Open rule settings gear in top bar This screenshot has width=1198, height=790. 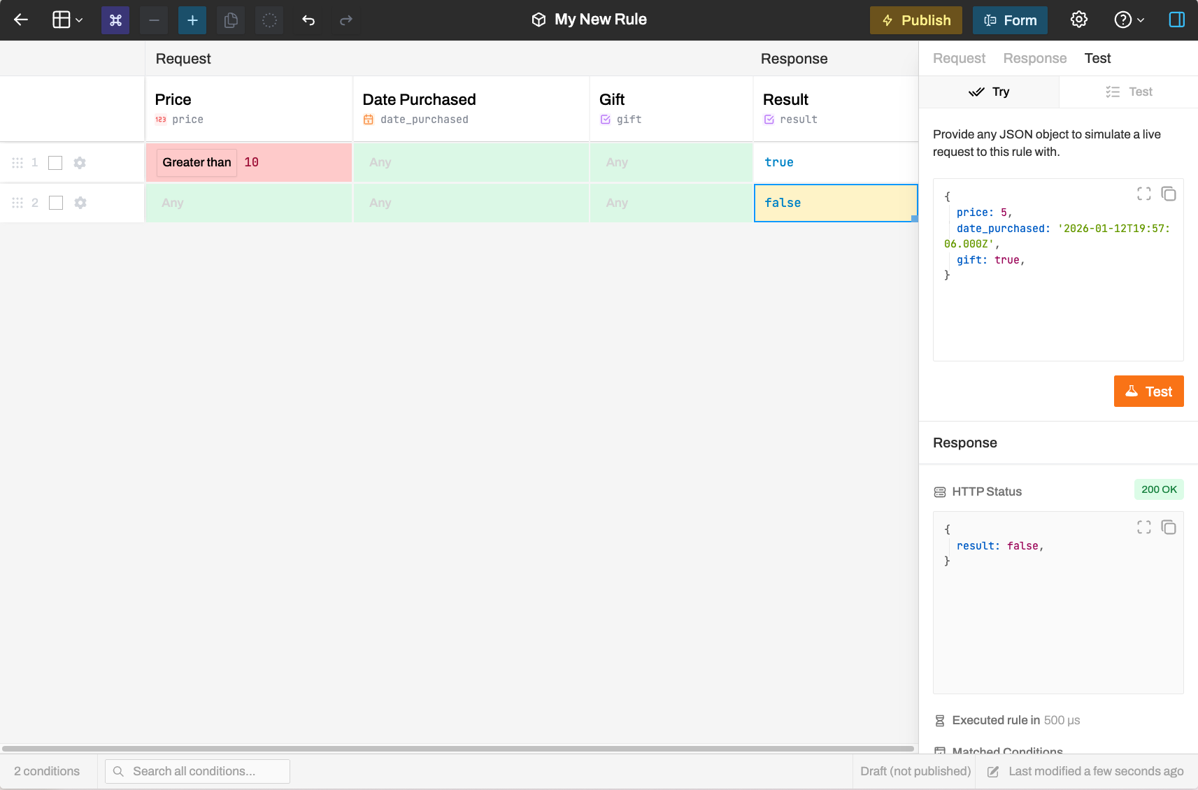pos(1078,20)
